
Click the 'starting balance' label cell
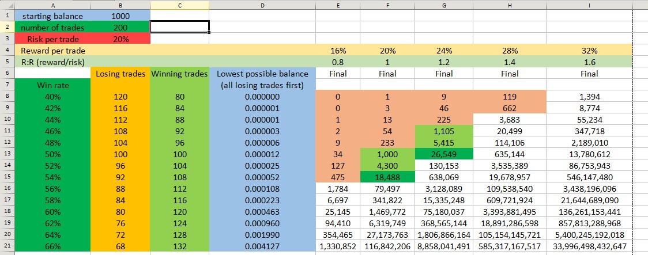coord(52,16)
